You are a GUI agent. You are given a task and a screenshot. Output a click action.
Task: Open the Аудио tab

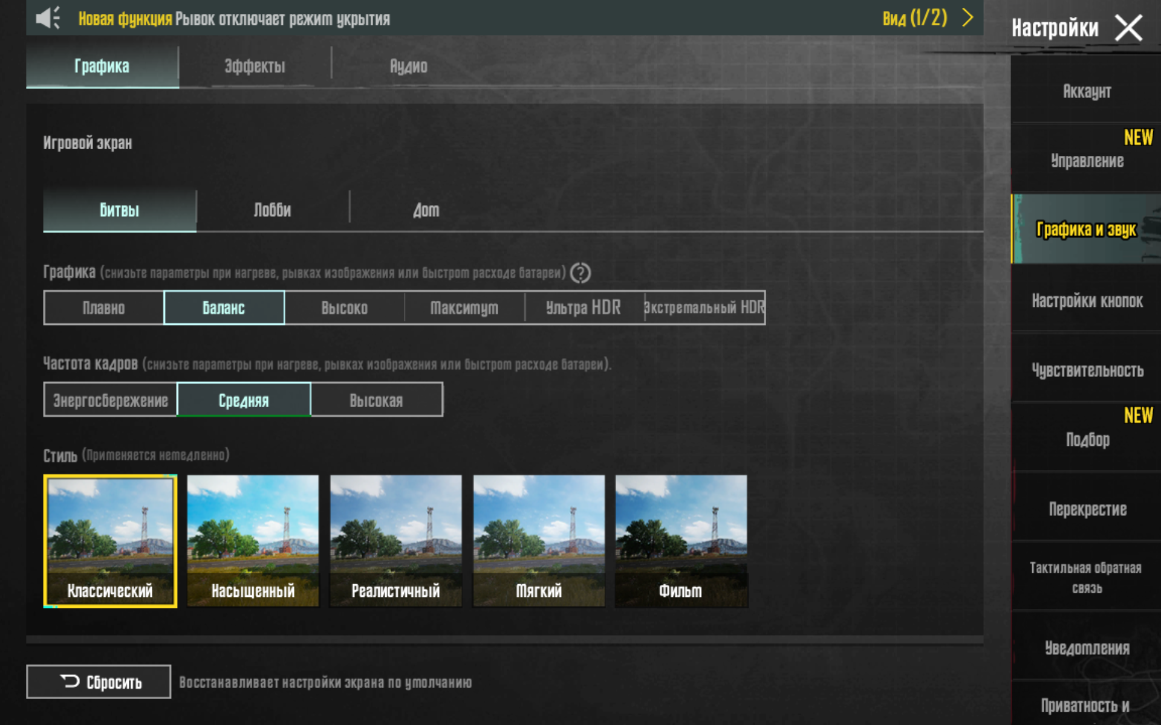(408, 66)
